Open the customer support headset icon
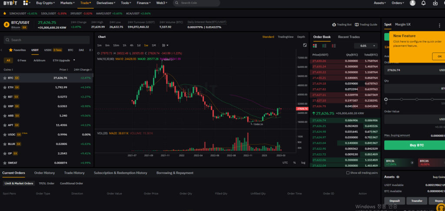445x211 pixels. (x=441, y=208)
